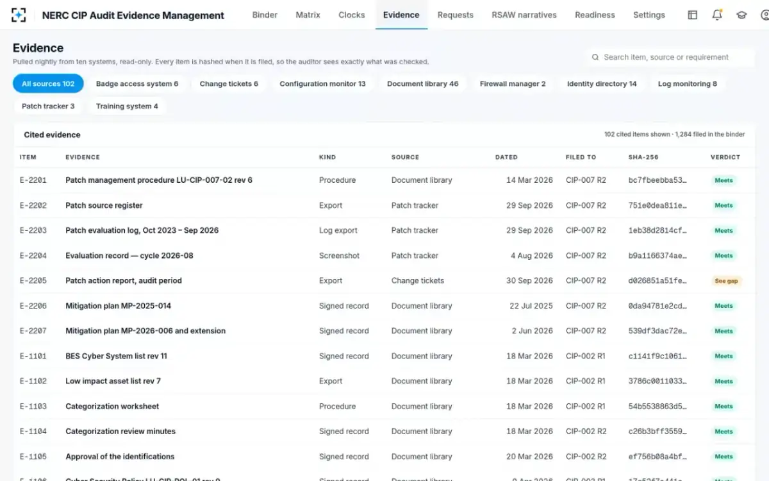Sort by the VERDICT column header
The height and width of the screenshot is (481, 769).
click(x=725, y=157)
